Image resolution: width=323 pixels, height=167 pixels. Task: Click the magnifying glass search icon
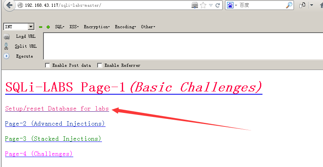289,5
